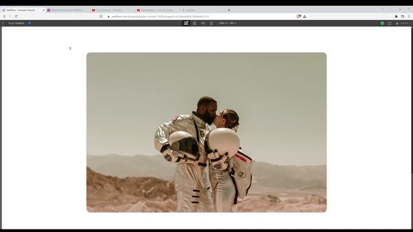Open the Brave Shields icon

click(x=299, y=16)
